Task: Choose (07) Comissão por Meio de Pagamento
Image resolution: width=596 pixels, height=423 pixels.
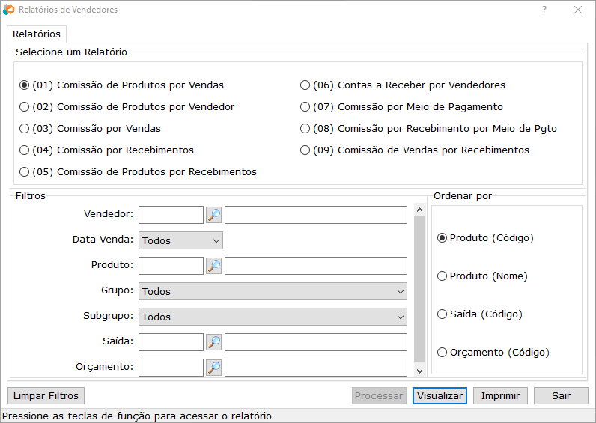Action: pyautogui.click(x=401, y=107)
